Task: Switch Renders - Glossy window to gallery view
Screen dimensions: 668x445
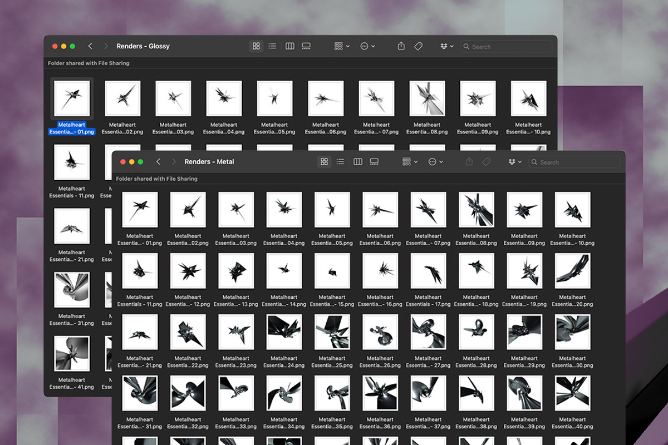Action: coord(306,46)
